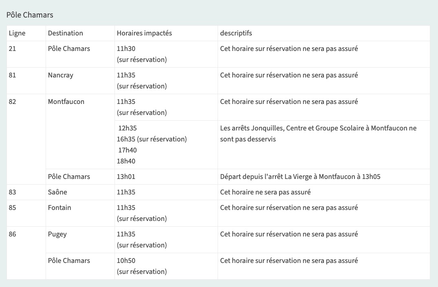Select the "descriptifs" column header
438x287 pixels.
(x=236, y=33)
